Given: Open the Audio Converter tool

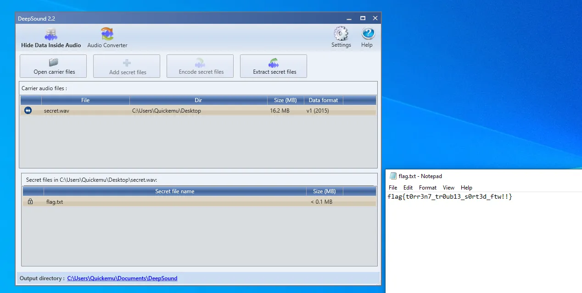Looking at the screenshot, I should point(107,38).
